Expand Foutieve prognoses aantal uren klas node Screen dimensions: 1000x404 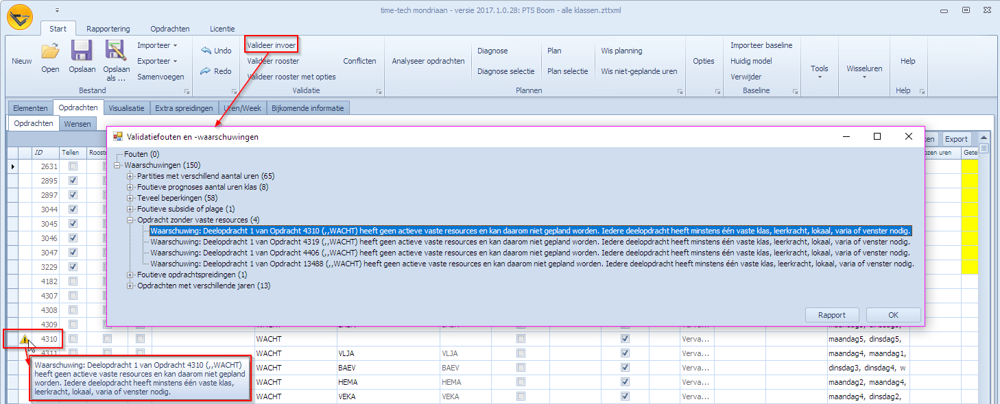pos(130,188)
